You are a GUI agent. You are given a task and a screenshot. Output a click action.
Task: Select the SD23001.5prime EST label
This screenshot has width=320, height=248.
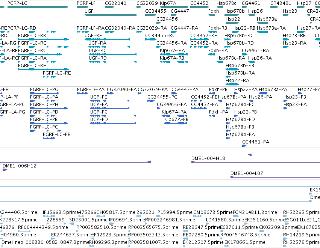pyautogui.click(x=88, y=220)
